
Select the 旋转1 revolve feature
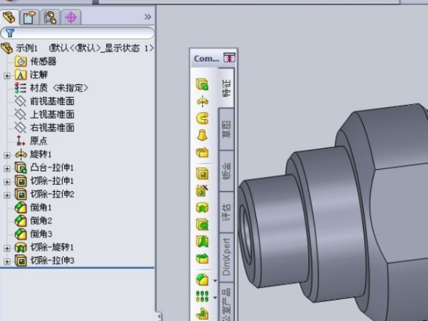click(x=41, y=154)
